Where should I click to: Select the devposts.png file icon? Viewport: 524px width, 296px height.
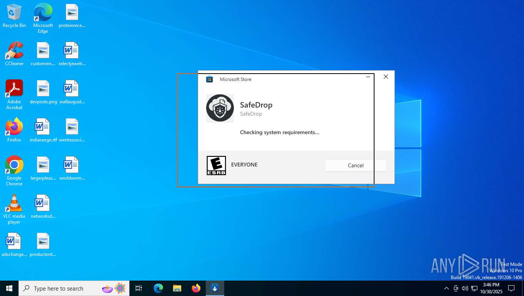point(43,92)
